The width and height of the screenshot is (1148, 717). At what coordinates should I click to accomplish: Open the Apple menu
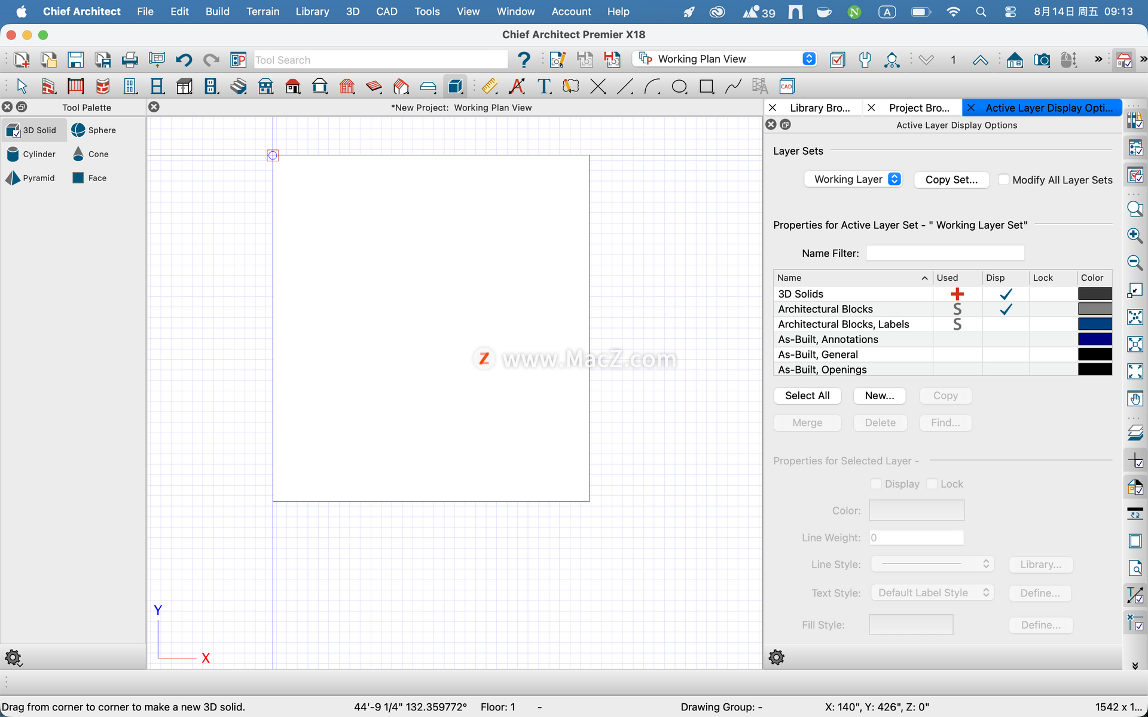pyautogui.click(x=21, y=11)
